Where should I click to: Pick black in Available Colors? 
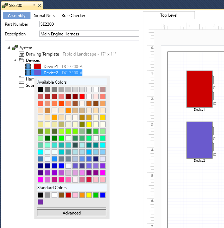pyautogui.click(x=41, y=90)
